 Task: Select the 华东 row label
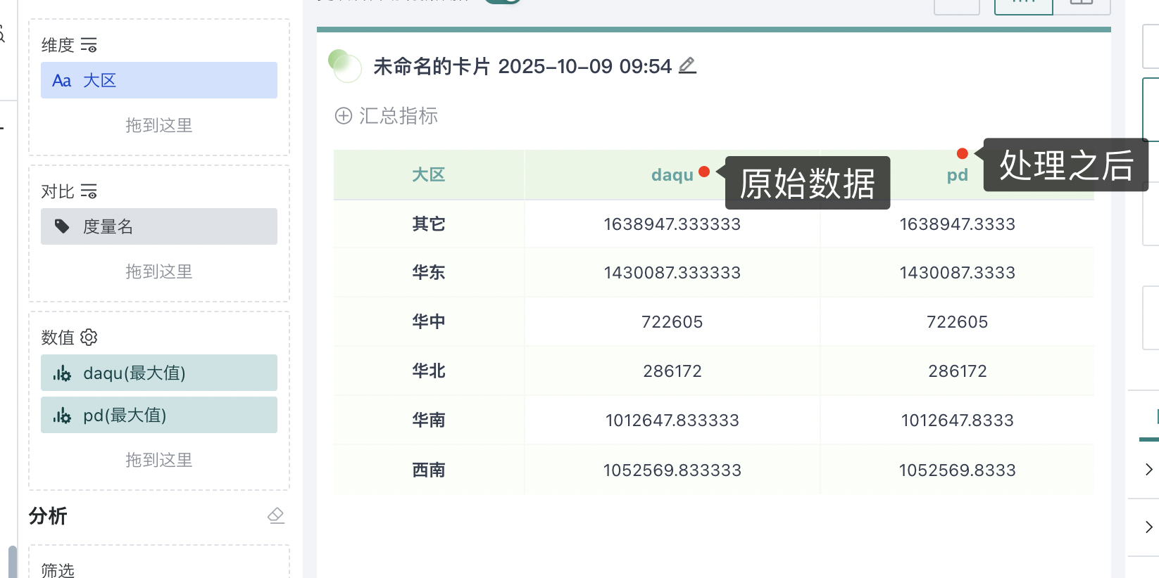click(x=429, y=273)
